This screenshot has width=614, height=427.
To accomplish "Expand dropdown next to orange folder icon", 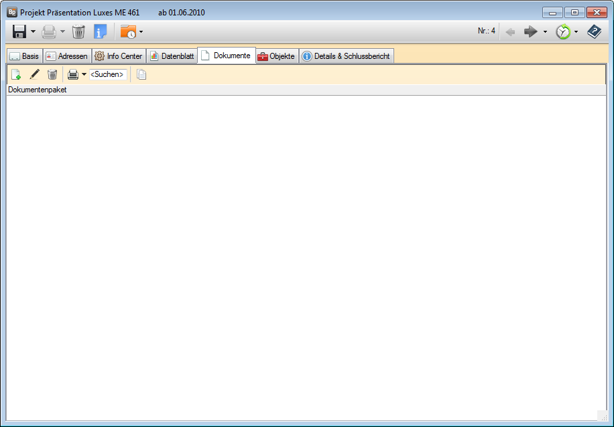I will (141, 31).
